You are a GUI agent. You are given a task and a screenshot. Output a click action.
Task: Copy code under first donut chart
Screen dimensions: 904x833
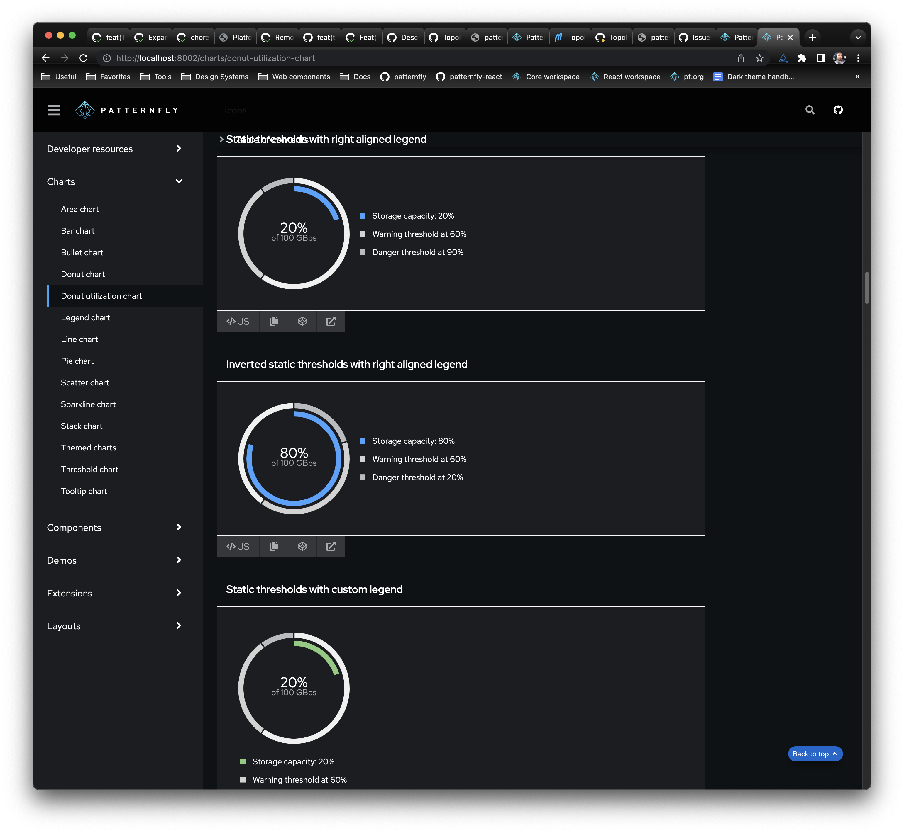coord(273,322)
